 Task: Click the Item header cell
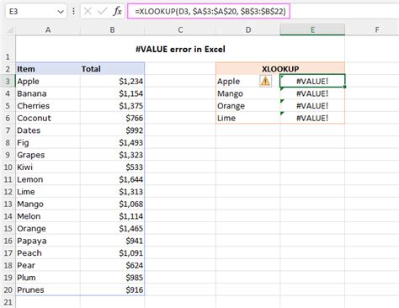[x=48, y=69]
